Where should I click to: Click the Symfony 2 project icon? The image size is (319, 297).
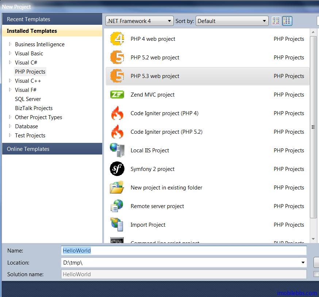117,169
